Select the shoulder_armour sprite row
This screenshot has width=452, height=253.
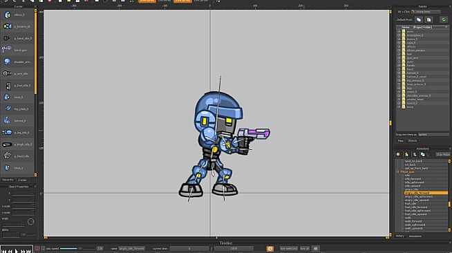17,62
